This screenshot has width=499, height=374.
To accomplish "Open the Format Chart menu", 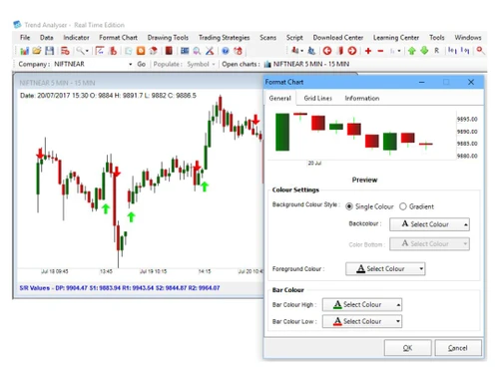I will point(118,38).
